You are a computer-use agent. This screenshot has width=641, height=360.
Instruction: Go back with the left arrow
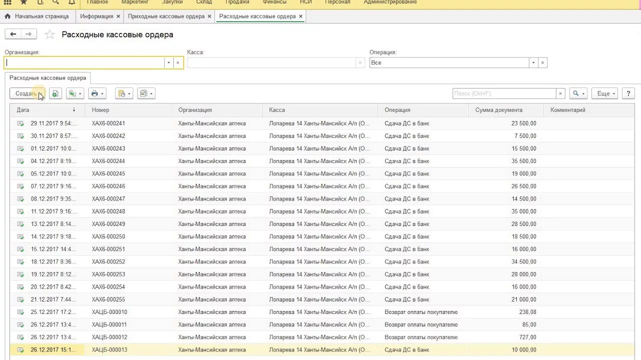click(x=13, y=34)
